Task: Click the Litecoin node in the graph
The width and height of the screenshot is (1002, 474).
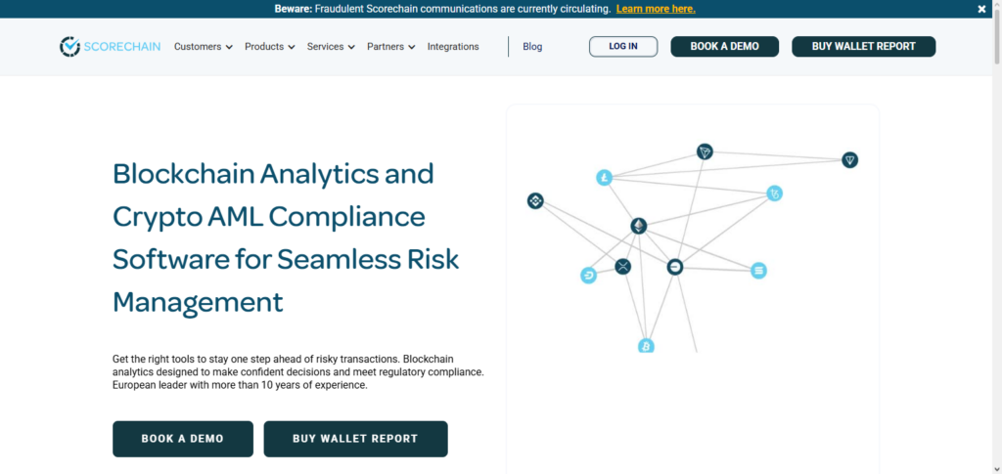Action: 604,178
